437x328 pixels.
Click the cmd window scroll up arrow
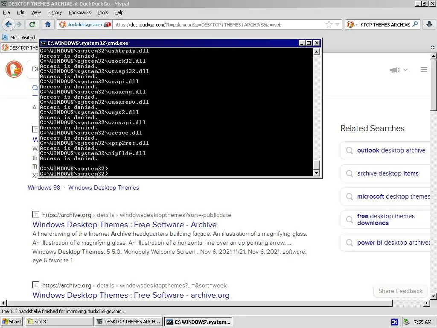(x=316, y=51)
